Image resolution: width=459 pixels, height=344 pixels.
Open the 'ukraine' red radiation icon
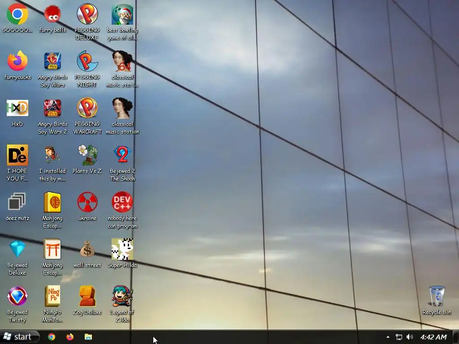click(x=87, y=202)
